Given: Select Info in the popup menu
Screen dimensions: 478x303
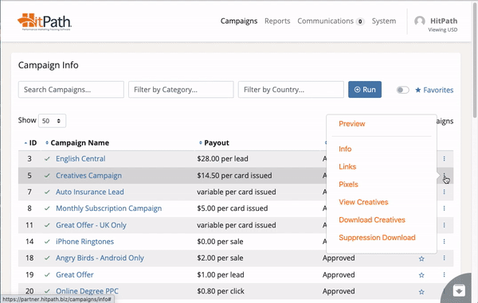Looking at the screenshot, I should (x=345, y=149).
